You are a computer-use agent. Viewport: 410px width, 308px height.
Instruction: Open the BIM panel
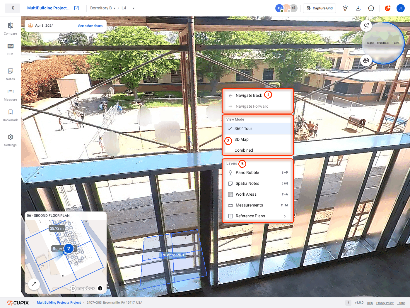coord(11,49)
